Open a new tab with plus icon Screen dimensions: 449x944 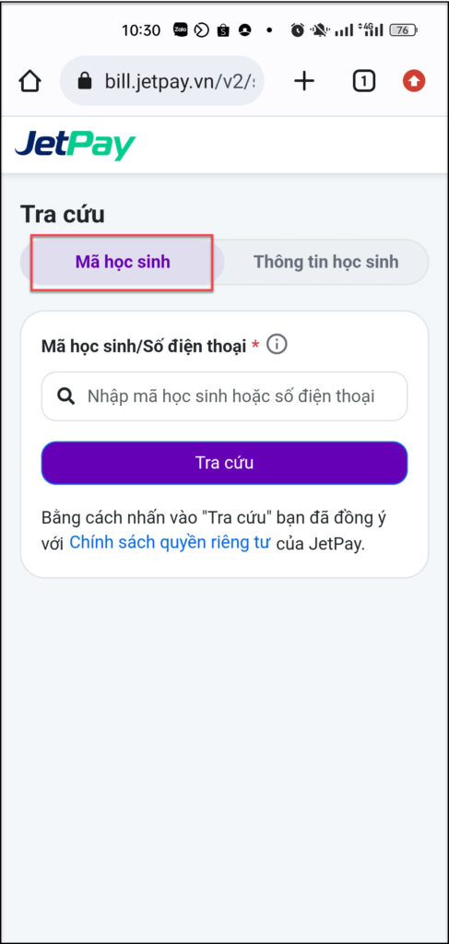pos(304,81)
